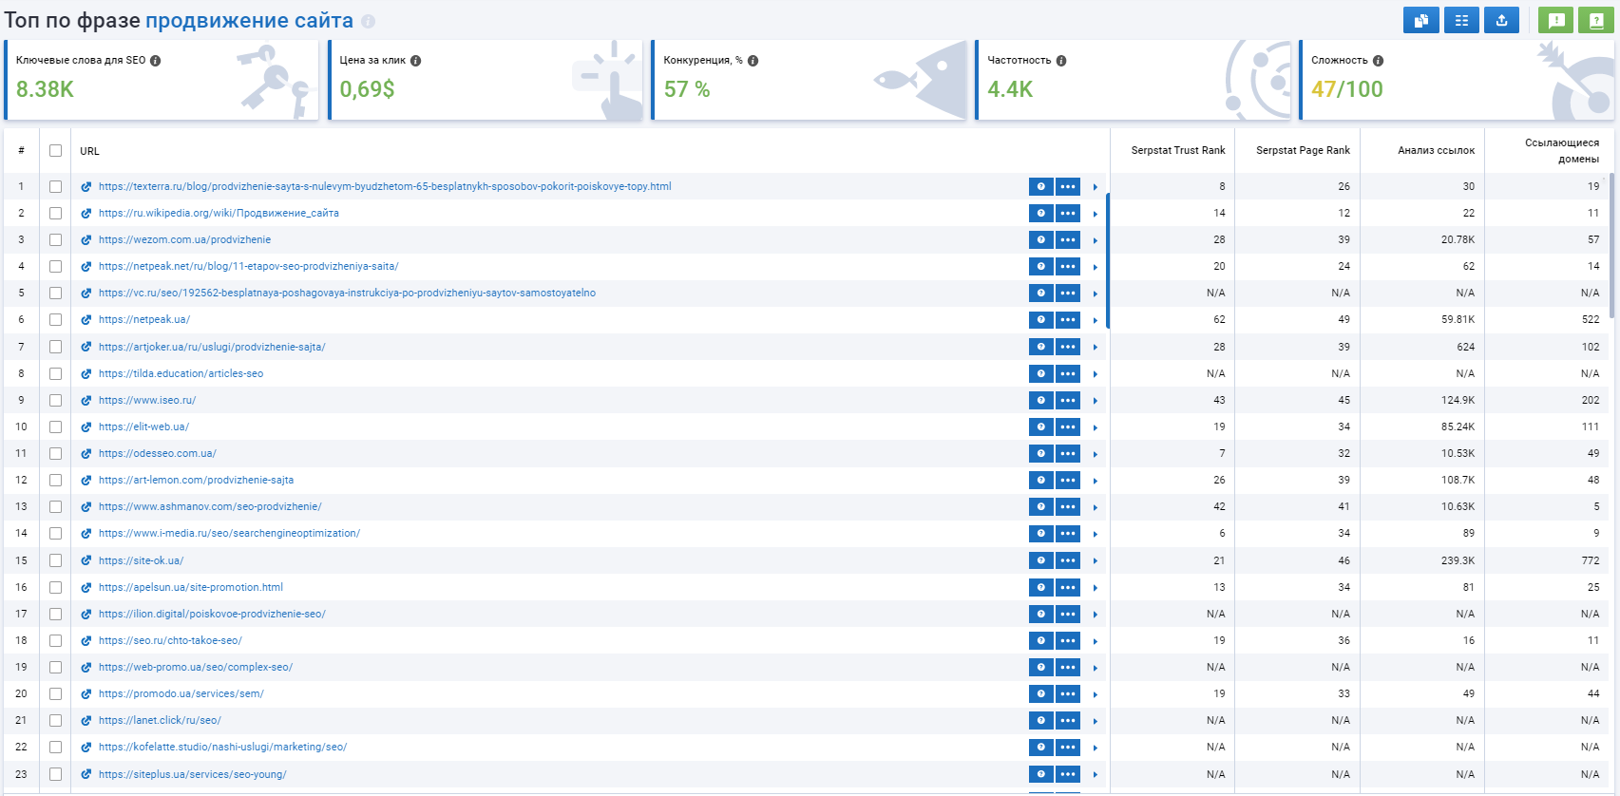Image resolution: width=1620 pixels, height=796 pixels.
Task: Open the elit-web.ua URL link
Action: [x=143, y=427]
